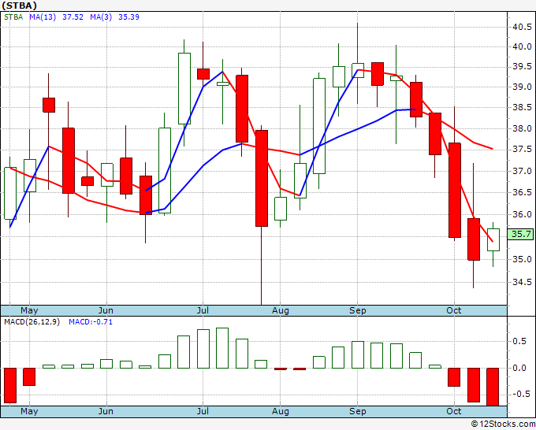Select the 40.5 price axis label
This screenshot has height=430, width=536.
pos(522,27)
